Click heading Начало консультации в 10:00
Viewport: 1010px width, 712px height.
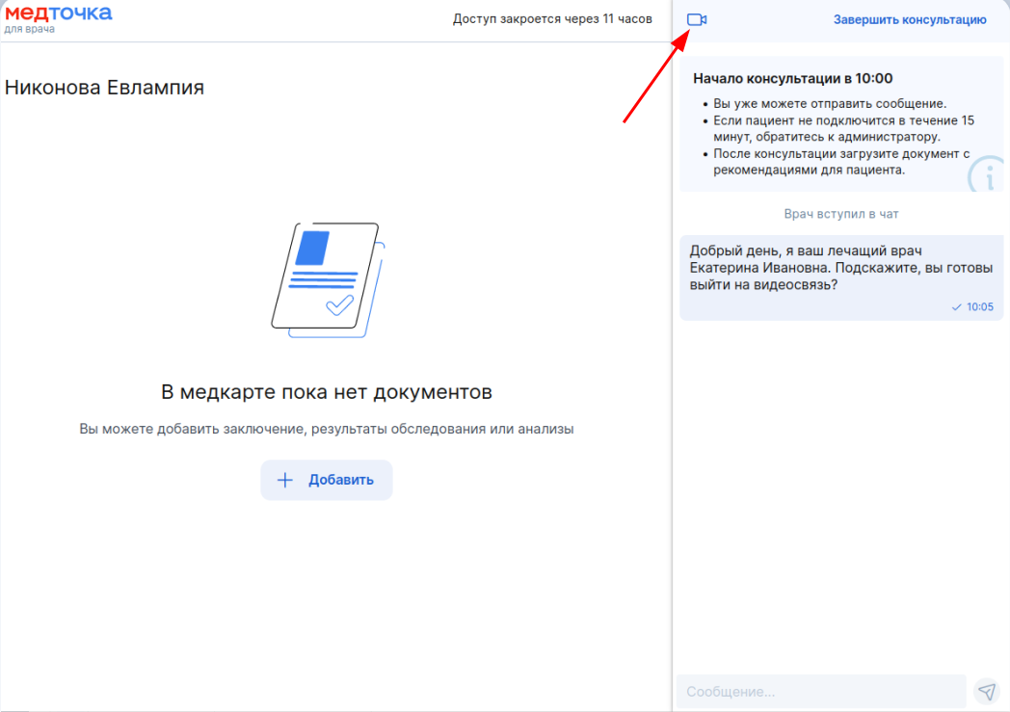point(792,79)
